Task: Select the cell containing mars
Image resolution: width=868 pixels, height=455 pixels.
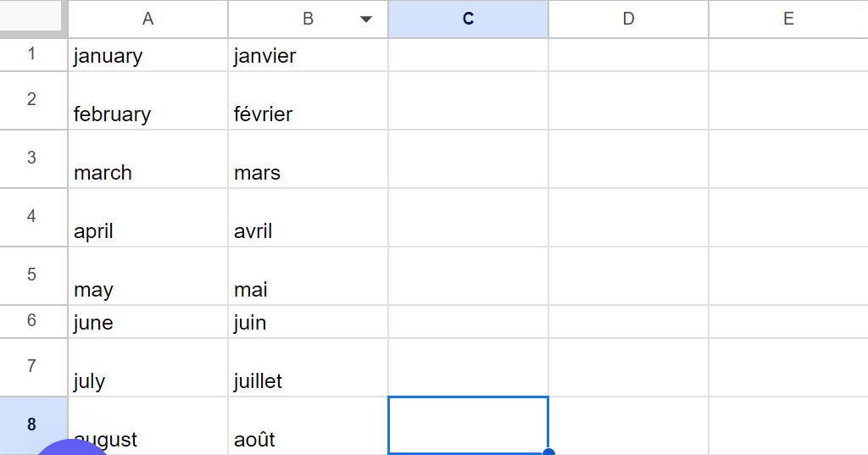Action: pyautogui.click(x=308, y=159)
